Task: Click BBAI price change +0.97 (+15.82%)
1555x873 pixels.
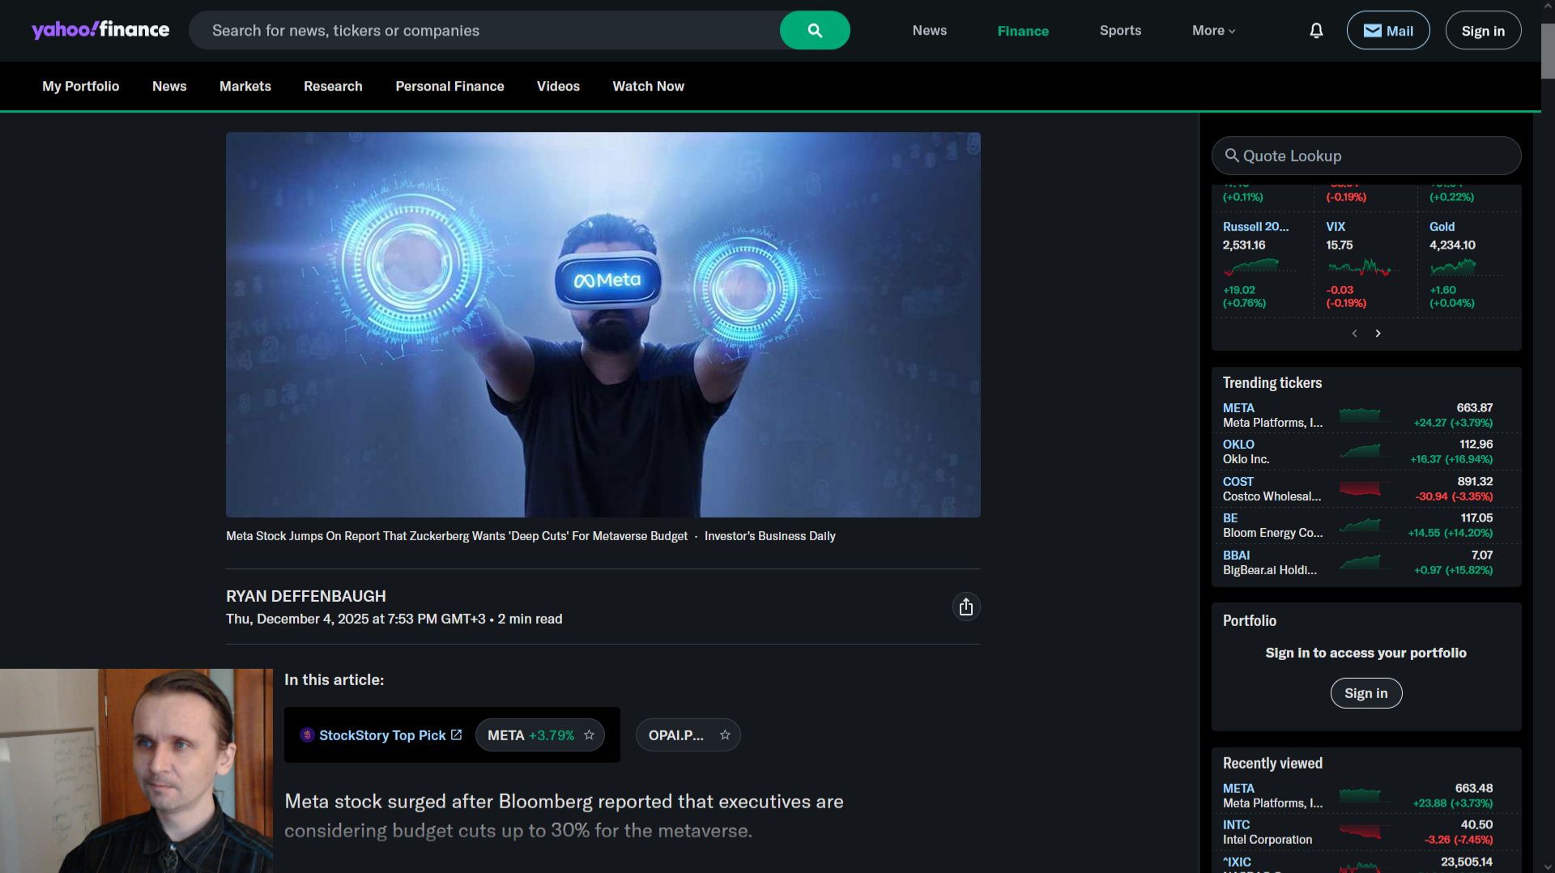Action: point(1453,570)
